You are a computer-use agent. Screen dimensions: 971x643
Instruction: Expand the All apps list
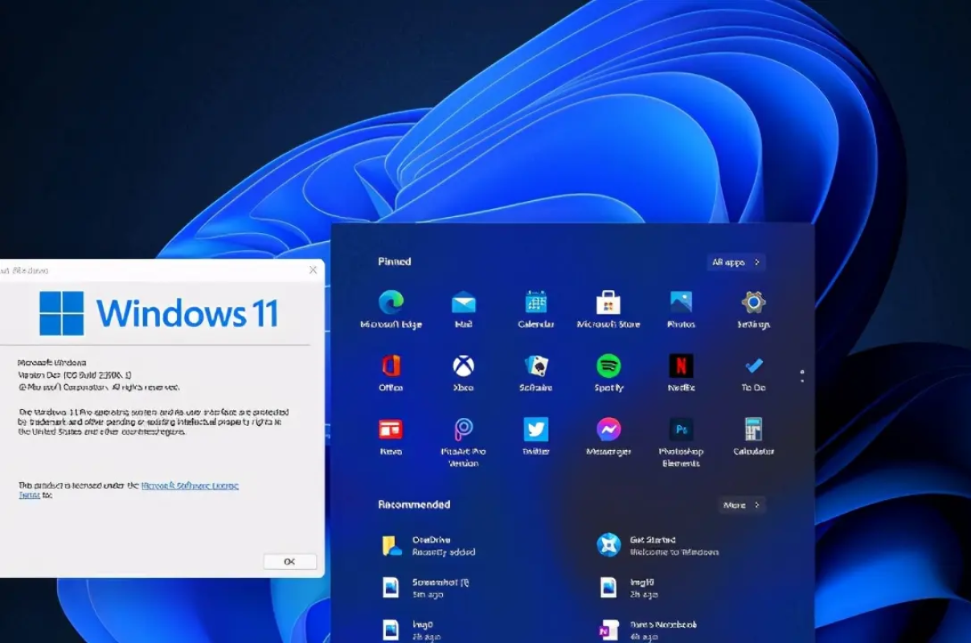[x=735, y=261]
